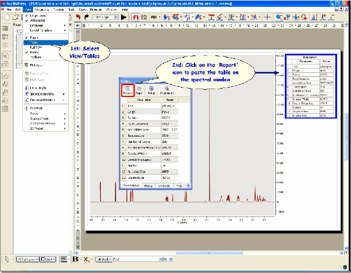Toggle the highlighted Tables option in View menu
The width and height of the screenshot is (351, 273).
coord(45,42)
